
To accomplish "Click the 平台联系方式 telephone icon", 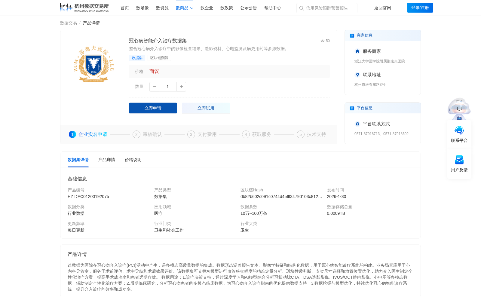I will [357, 124].
